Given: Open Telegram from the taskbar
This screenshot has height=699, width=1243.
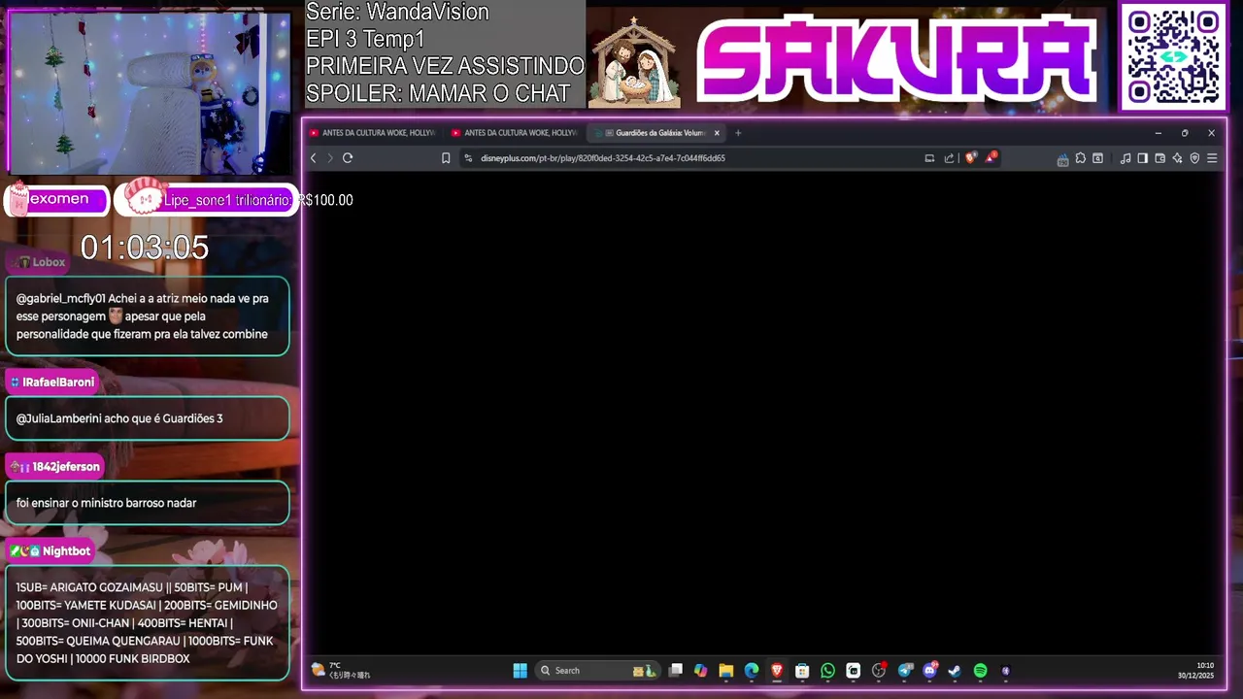Looking at the screenshot, I should [905, 671].
